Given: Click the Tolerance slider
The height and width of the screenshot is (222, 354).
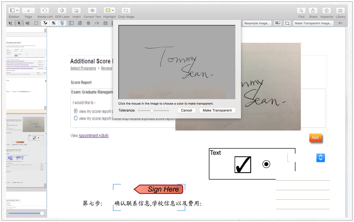Looking at the screenshot, I should [152, 110].
